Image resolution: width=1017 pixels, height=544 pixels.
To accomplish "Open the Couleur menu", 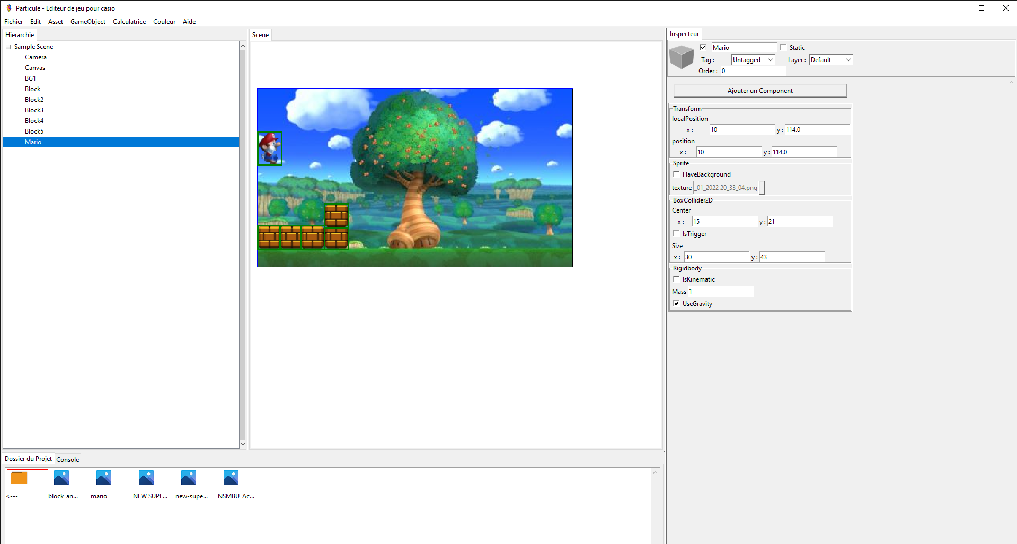I will [x=164, y=22].
